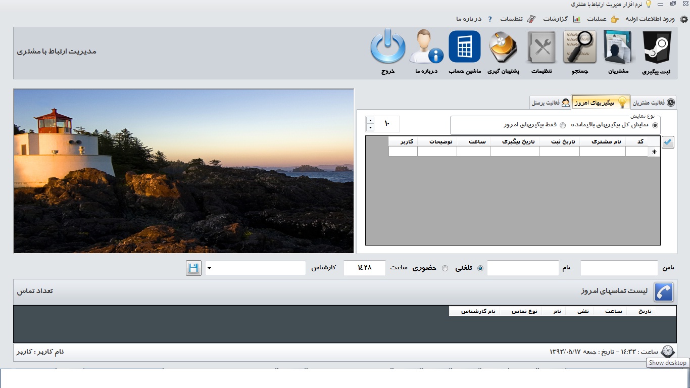Viewport: 690px width, 388px height.
Task: Click the کاربر column header
Action: (x=403, y=141)
